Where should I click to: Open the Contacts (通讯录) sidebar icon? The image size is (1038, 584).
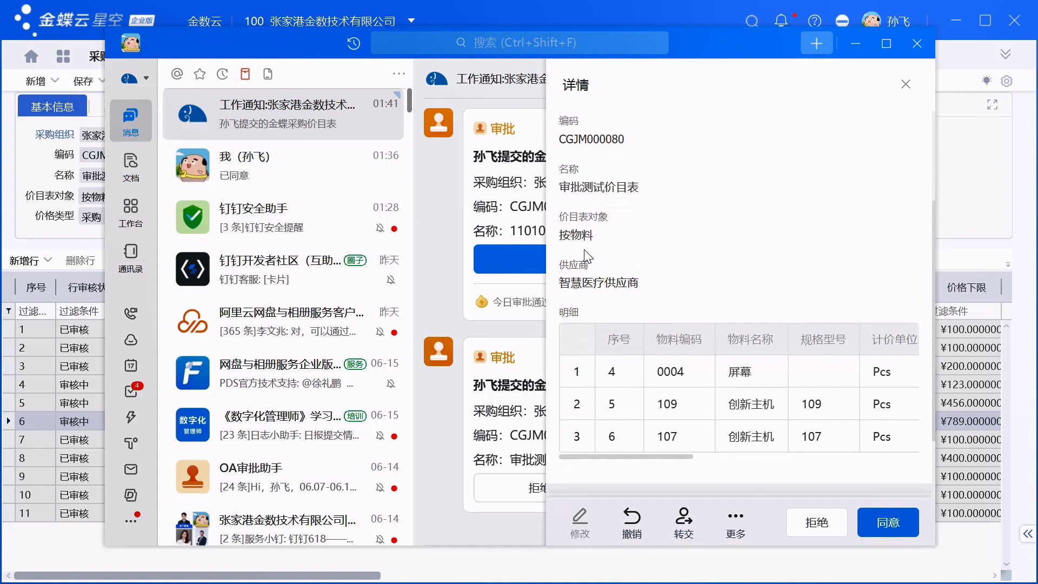click(130, 258)
